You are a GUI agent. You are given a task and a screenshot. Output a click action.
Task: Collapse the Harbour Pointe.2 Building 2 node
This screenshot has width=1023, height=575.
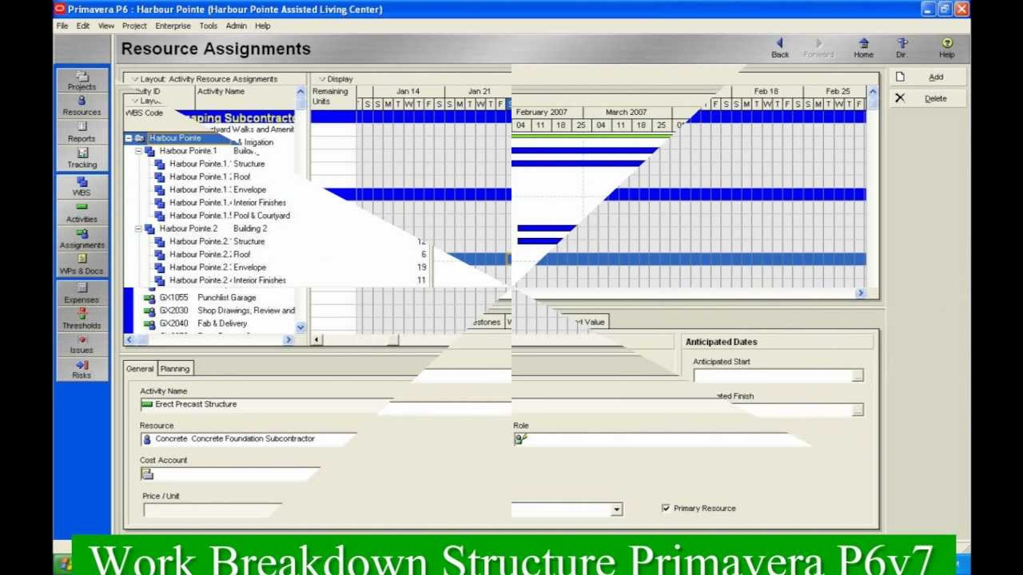[138, 228]
